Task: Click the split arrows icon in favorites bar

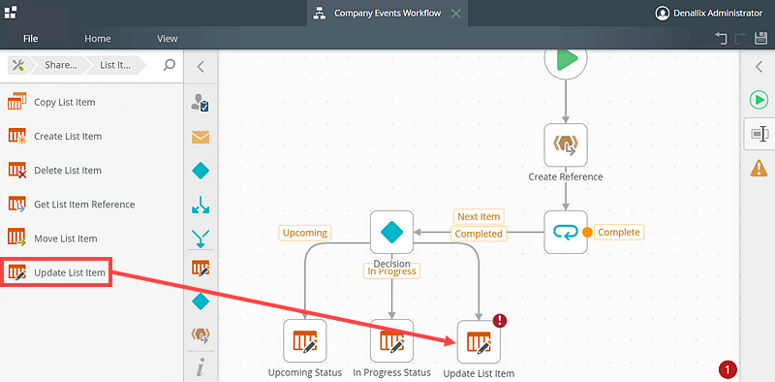Action: [201, 205]
